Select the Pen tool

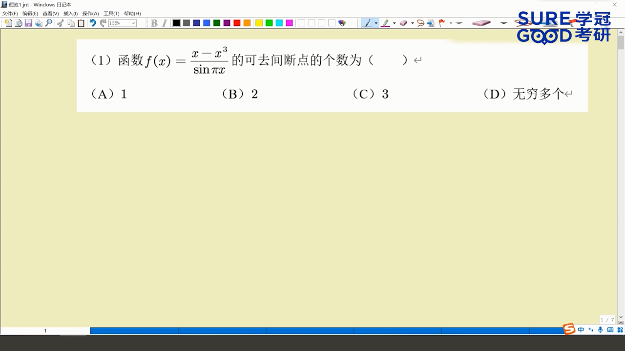367,23
